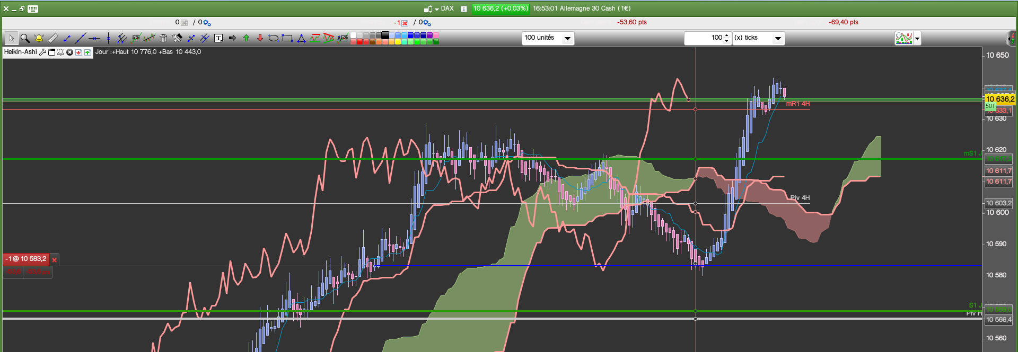Image resolution: width=1018 pixels, height=352 pixels.
Task: Choose the red down arrow drawing tool
Action: coord(260,38)
